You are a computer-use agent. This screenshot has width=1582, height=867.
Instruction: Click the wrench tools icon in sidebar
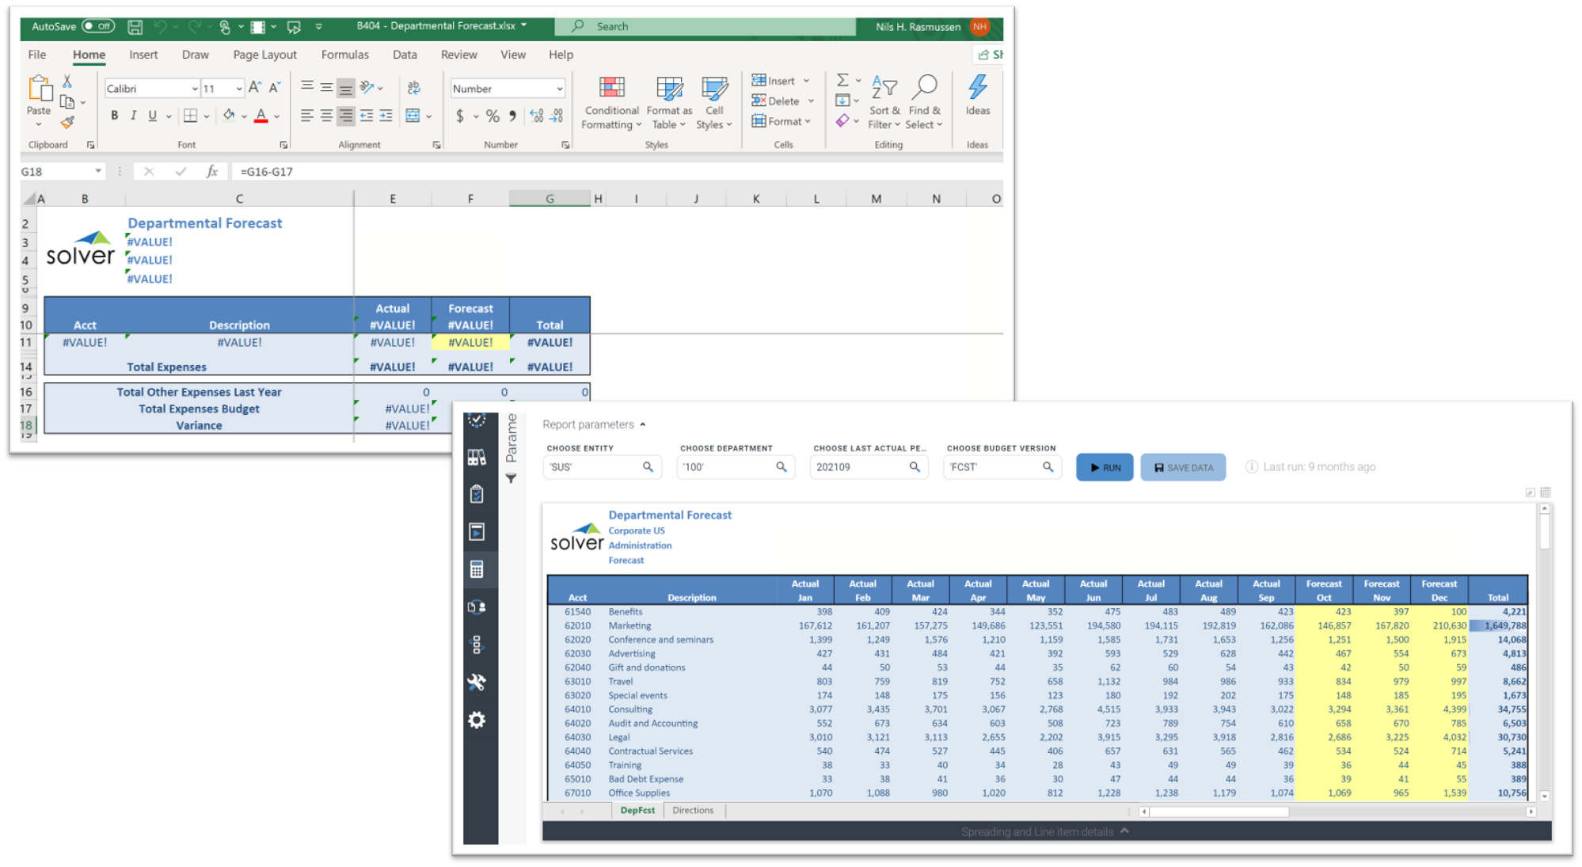pyautogui.click(x=477, y=682)
